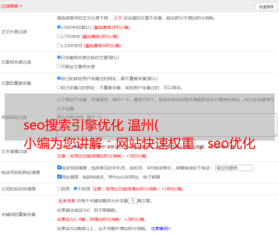
Task: Select 自己和其他用户采集过的网址 no-repeat option
Action: coord(59,78)
